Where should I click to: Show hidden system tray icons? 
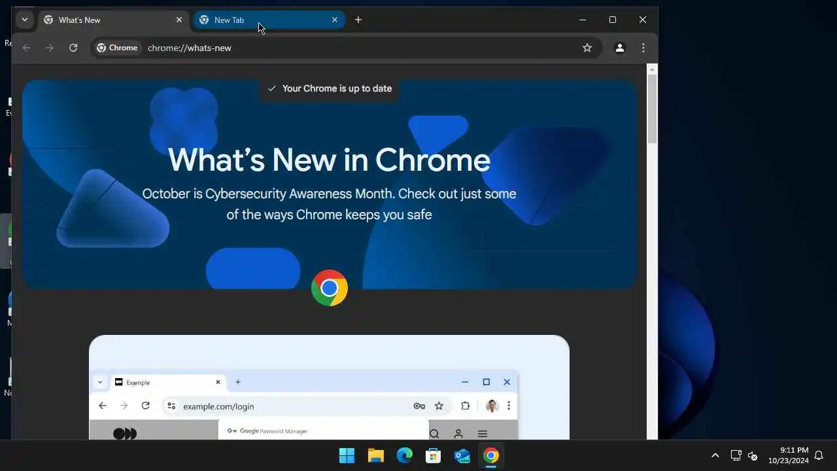(715, 455)
